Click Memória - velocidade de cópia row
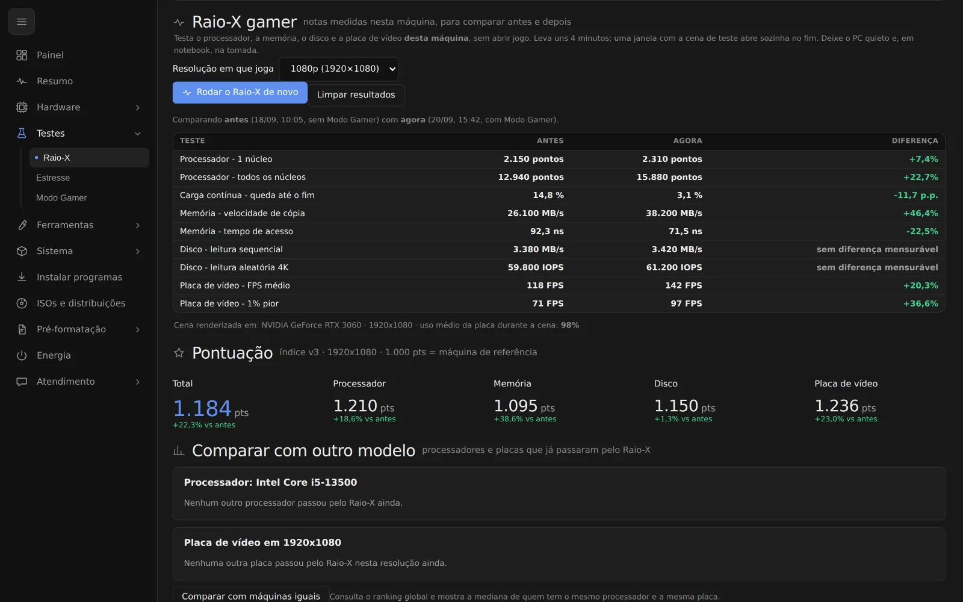This screenshot has width=963, height=602. click(559, 213)
